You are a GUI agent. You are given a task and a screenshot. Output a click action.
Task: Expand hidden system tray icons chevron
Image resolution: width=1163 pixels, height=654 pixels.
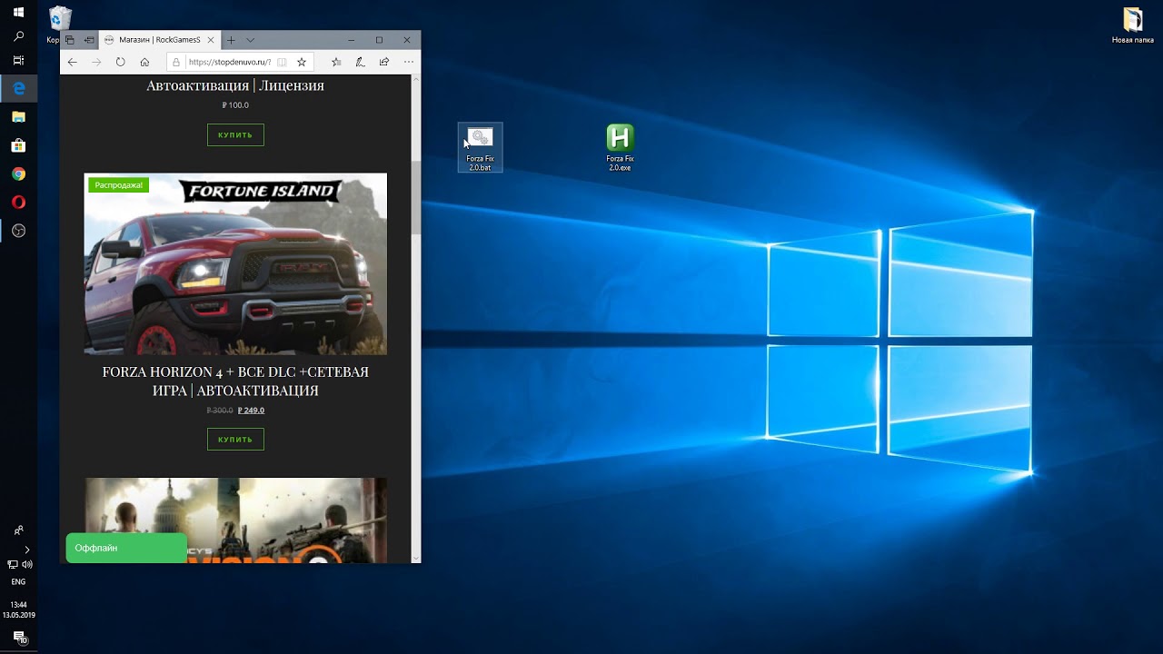tap(26, 550)
